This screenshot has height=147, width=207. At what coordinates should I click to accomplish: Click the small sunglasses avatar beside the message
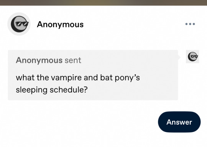click(192, 57)
